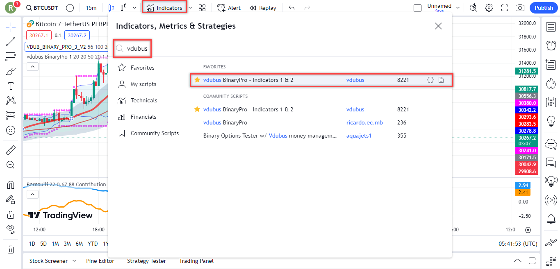Open source code braces icon for vdubus favorite
The height and width of the screenshot is (269, 560).
coord(430,80)
